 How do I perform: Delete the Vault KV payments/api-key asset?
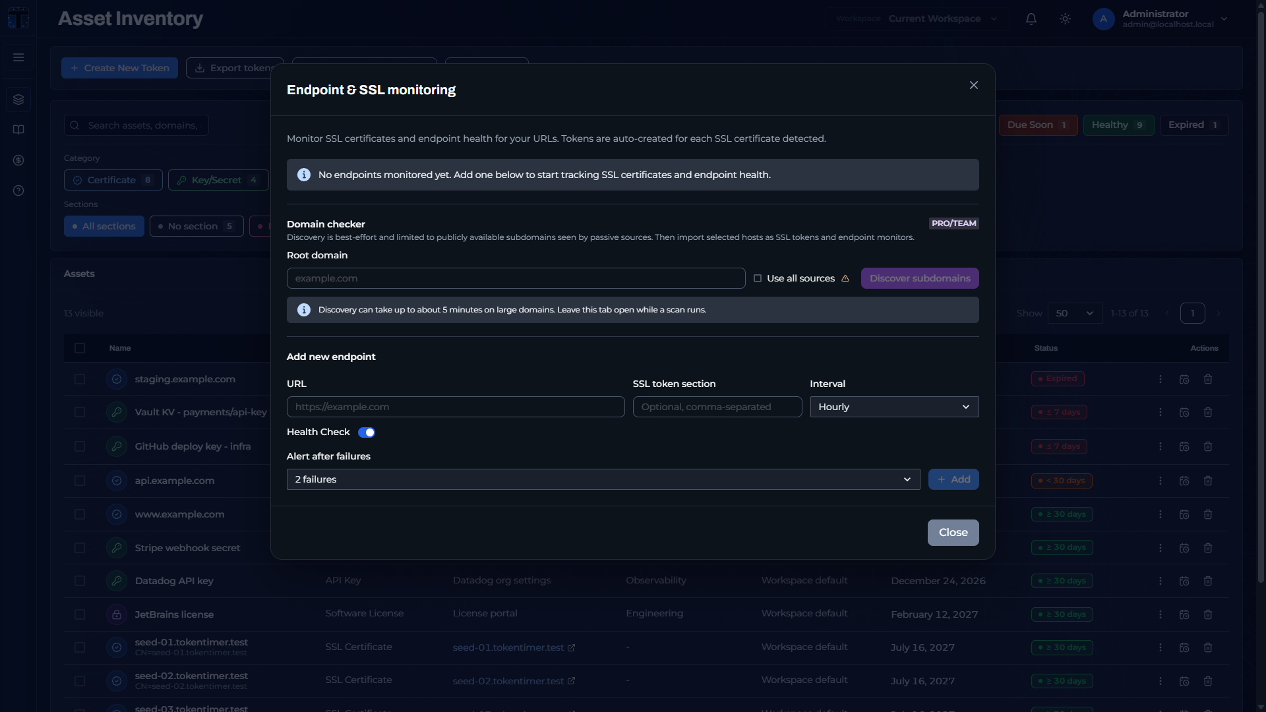click(x=1208, y=412)
